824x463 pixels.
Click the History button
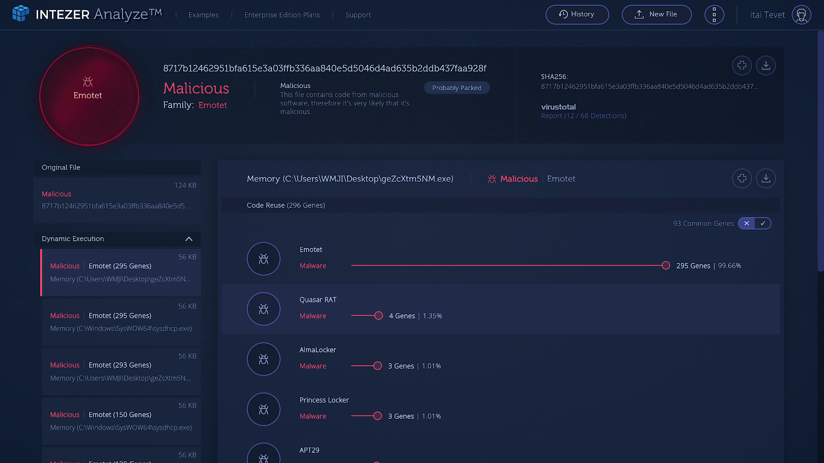577,14
